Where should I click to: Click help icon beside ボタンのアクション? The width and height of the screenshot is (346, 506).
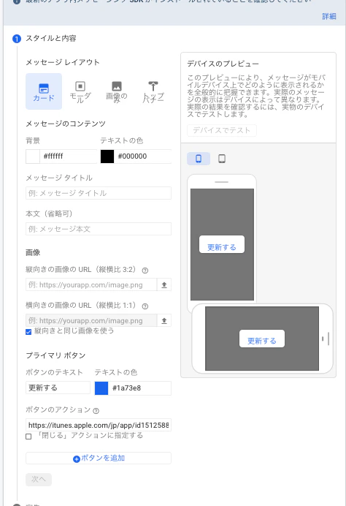pyautogui.click(x=96, y=411)
